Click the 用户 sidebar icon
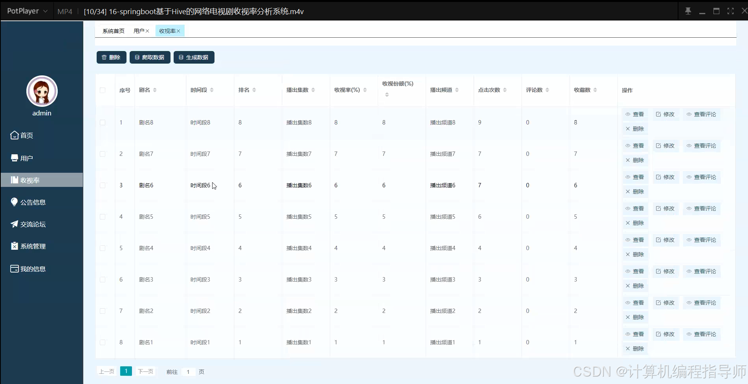The image size is (748, 384). [14, 158]
